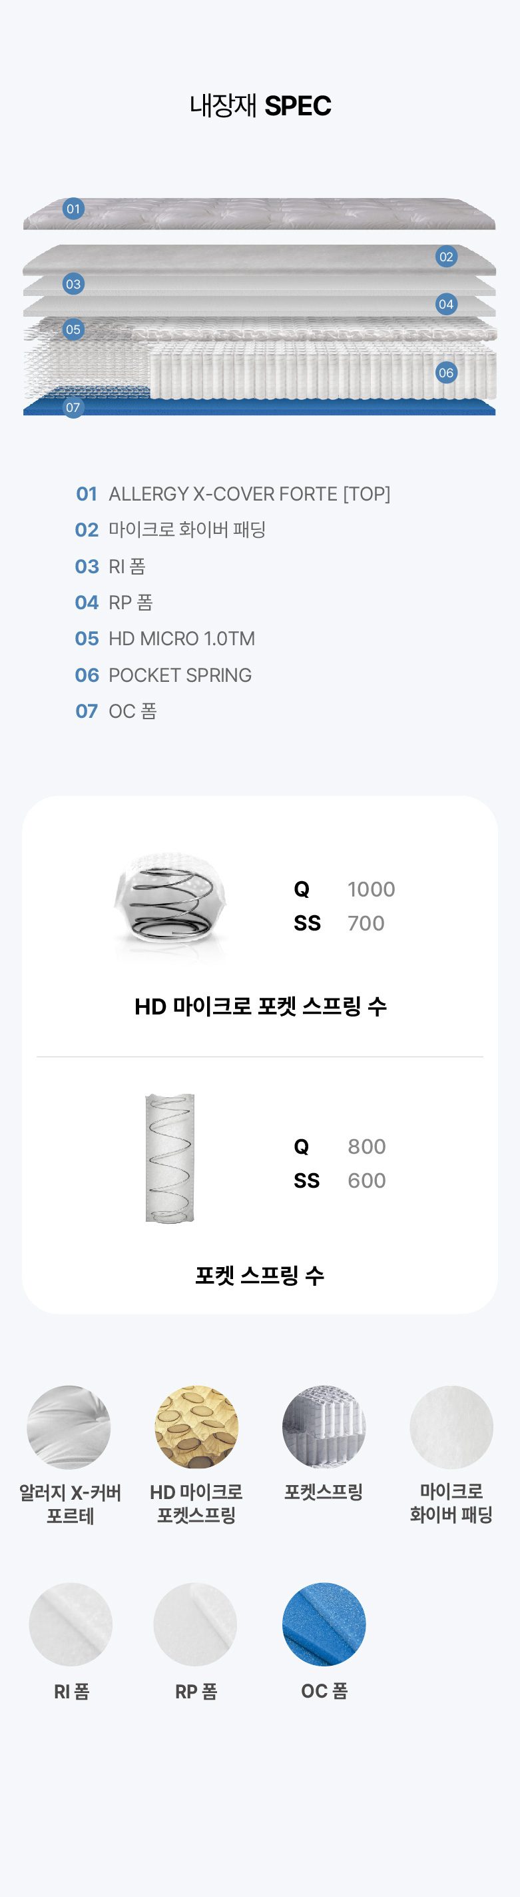Select the 알러지 X-커버 포르테 material thumbnail
520x1897 pixels.
tap(69, 1427)
